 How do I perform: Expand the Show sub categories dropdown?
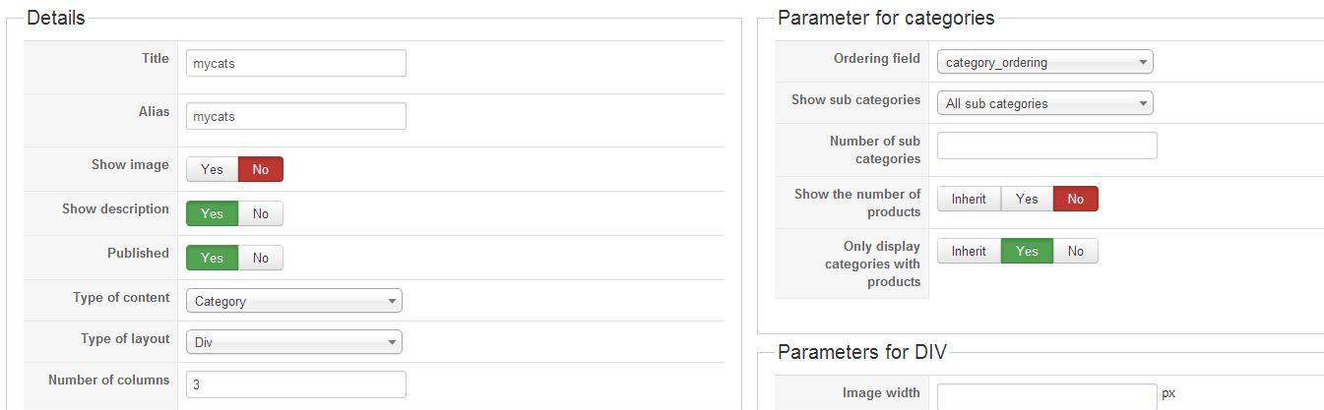[1044, 103]
